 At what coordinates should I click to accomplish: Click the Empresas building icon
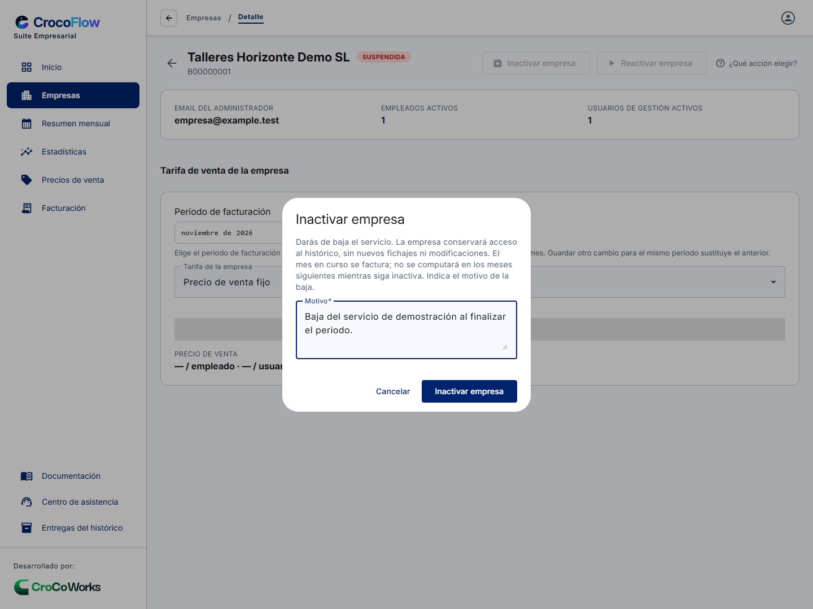pyautogui.click(x=27, y=95)
